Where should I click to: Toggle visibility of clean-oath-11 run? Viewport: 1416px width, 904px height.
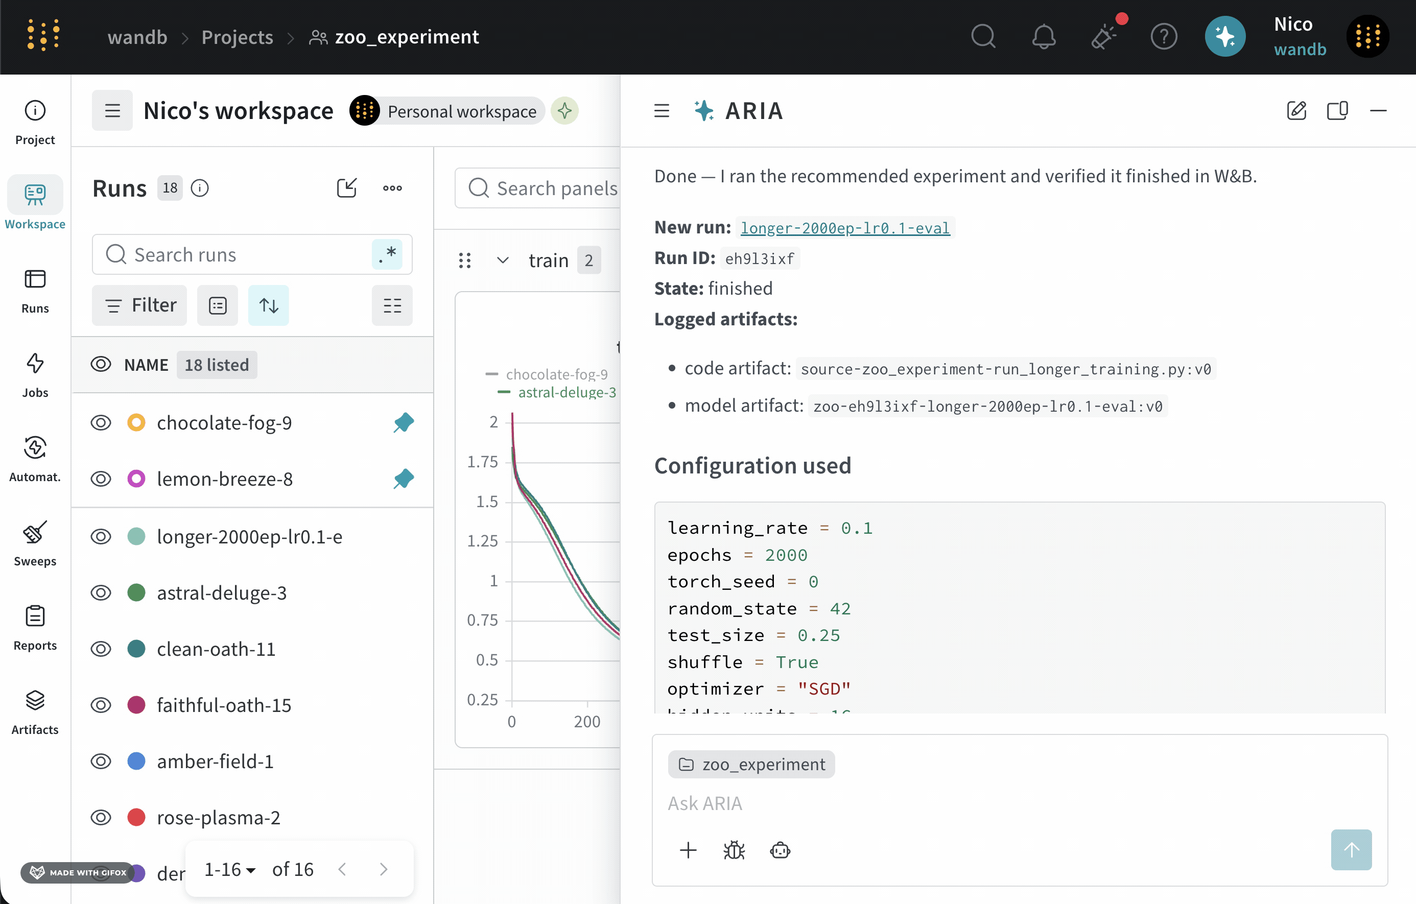(x=101, y=649)
